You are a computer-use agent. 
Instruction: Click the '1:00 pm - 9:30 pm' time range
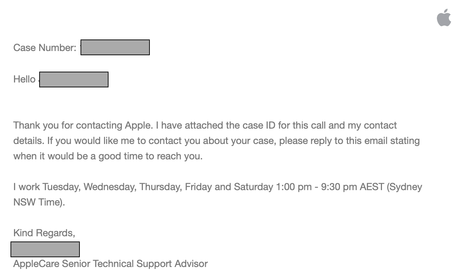(316, 187)
